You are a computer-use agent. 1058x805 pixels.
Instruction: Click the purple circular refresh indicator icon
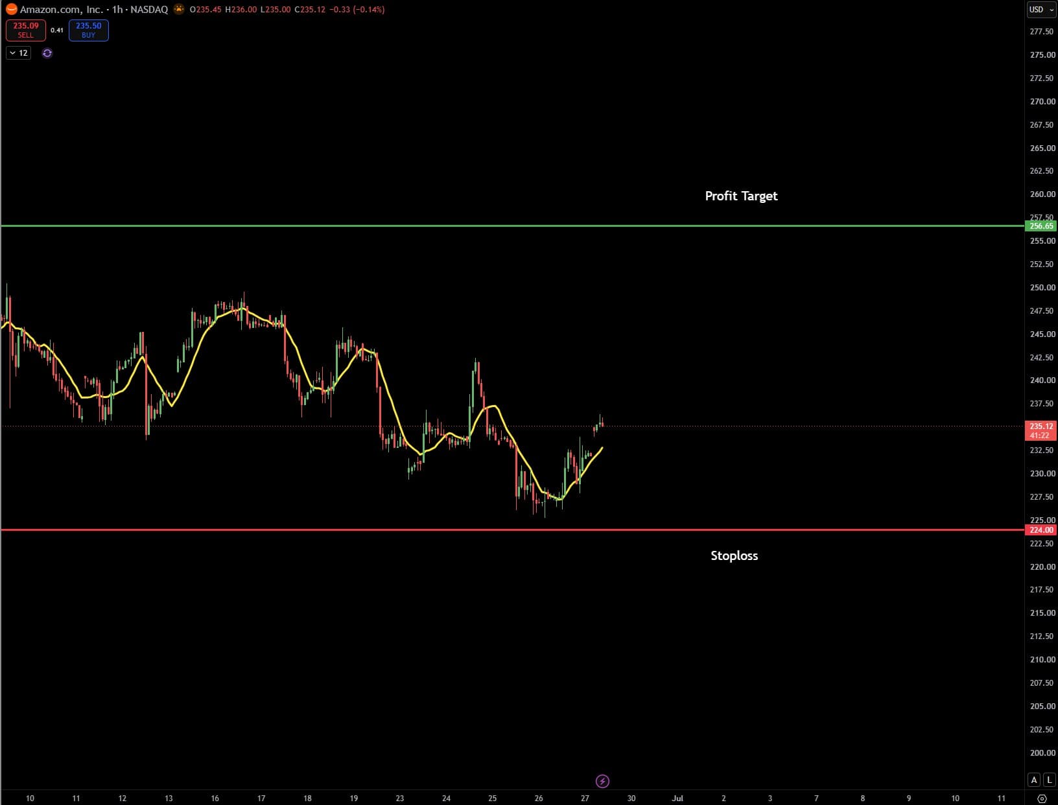point(47,53)
